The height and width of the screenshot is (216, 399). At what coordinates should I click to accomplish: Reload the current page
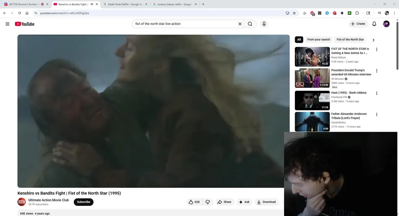tap(20, 13)
